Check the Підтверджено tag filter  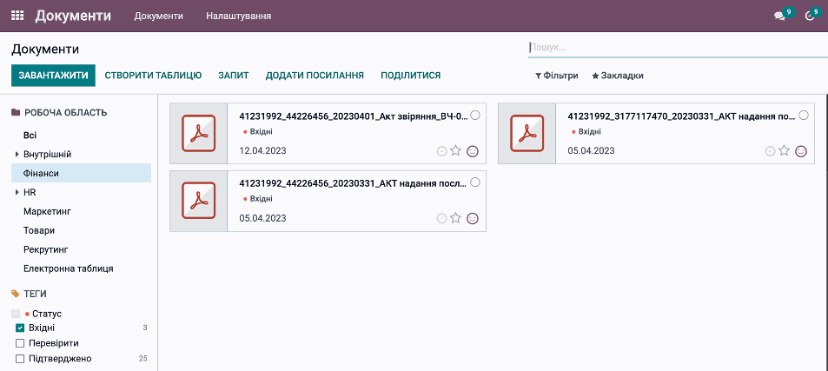click(x=20, y=358)
